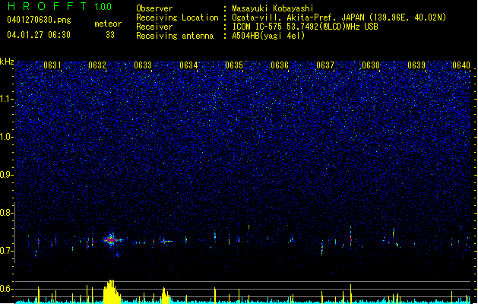Click the 0634 time marker
478x304 pixels.
coord(188,65)
